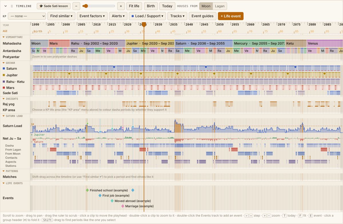The height and width of the screenshot is (224, 343).
Task: Click the green Finished school event diamond
Action: coord(87,190)
